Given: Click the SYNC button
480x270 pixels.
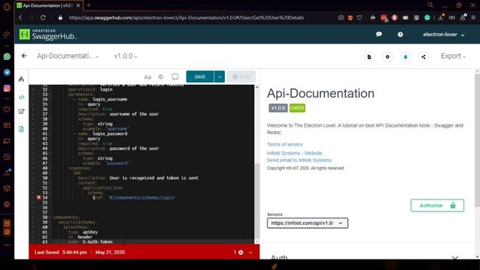Looking at the screenshot, I should click(x=241, y=76).
